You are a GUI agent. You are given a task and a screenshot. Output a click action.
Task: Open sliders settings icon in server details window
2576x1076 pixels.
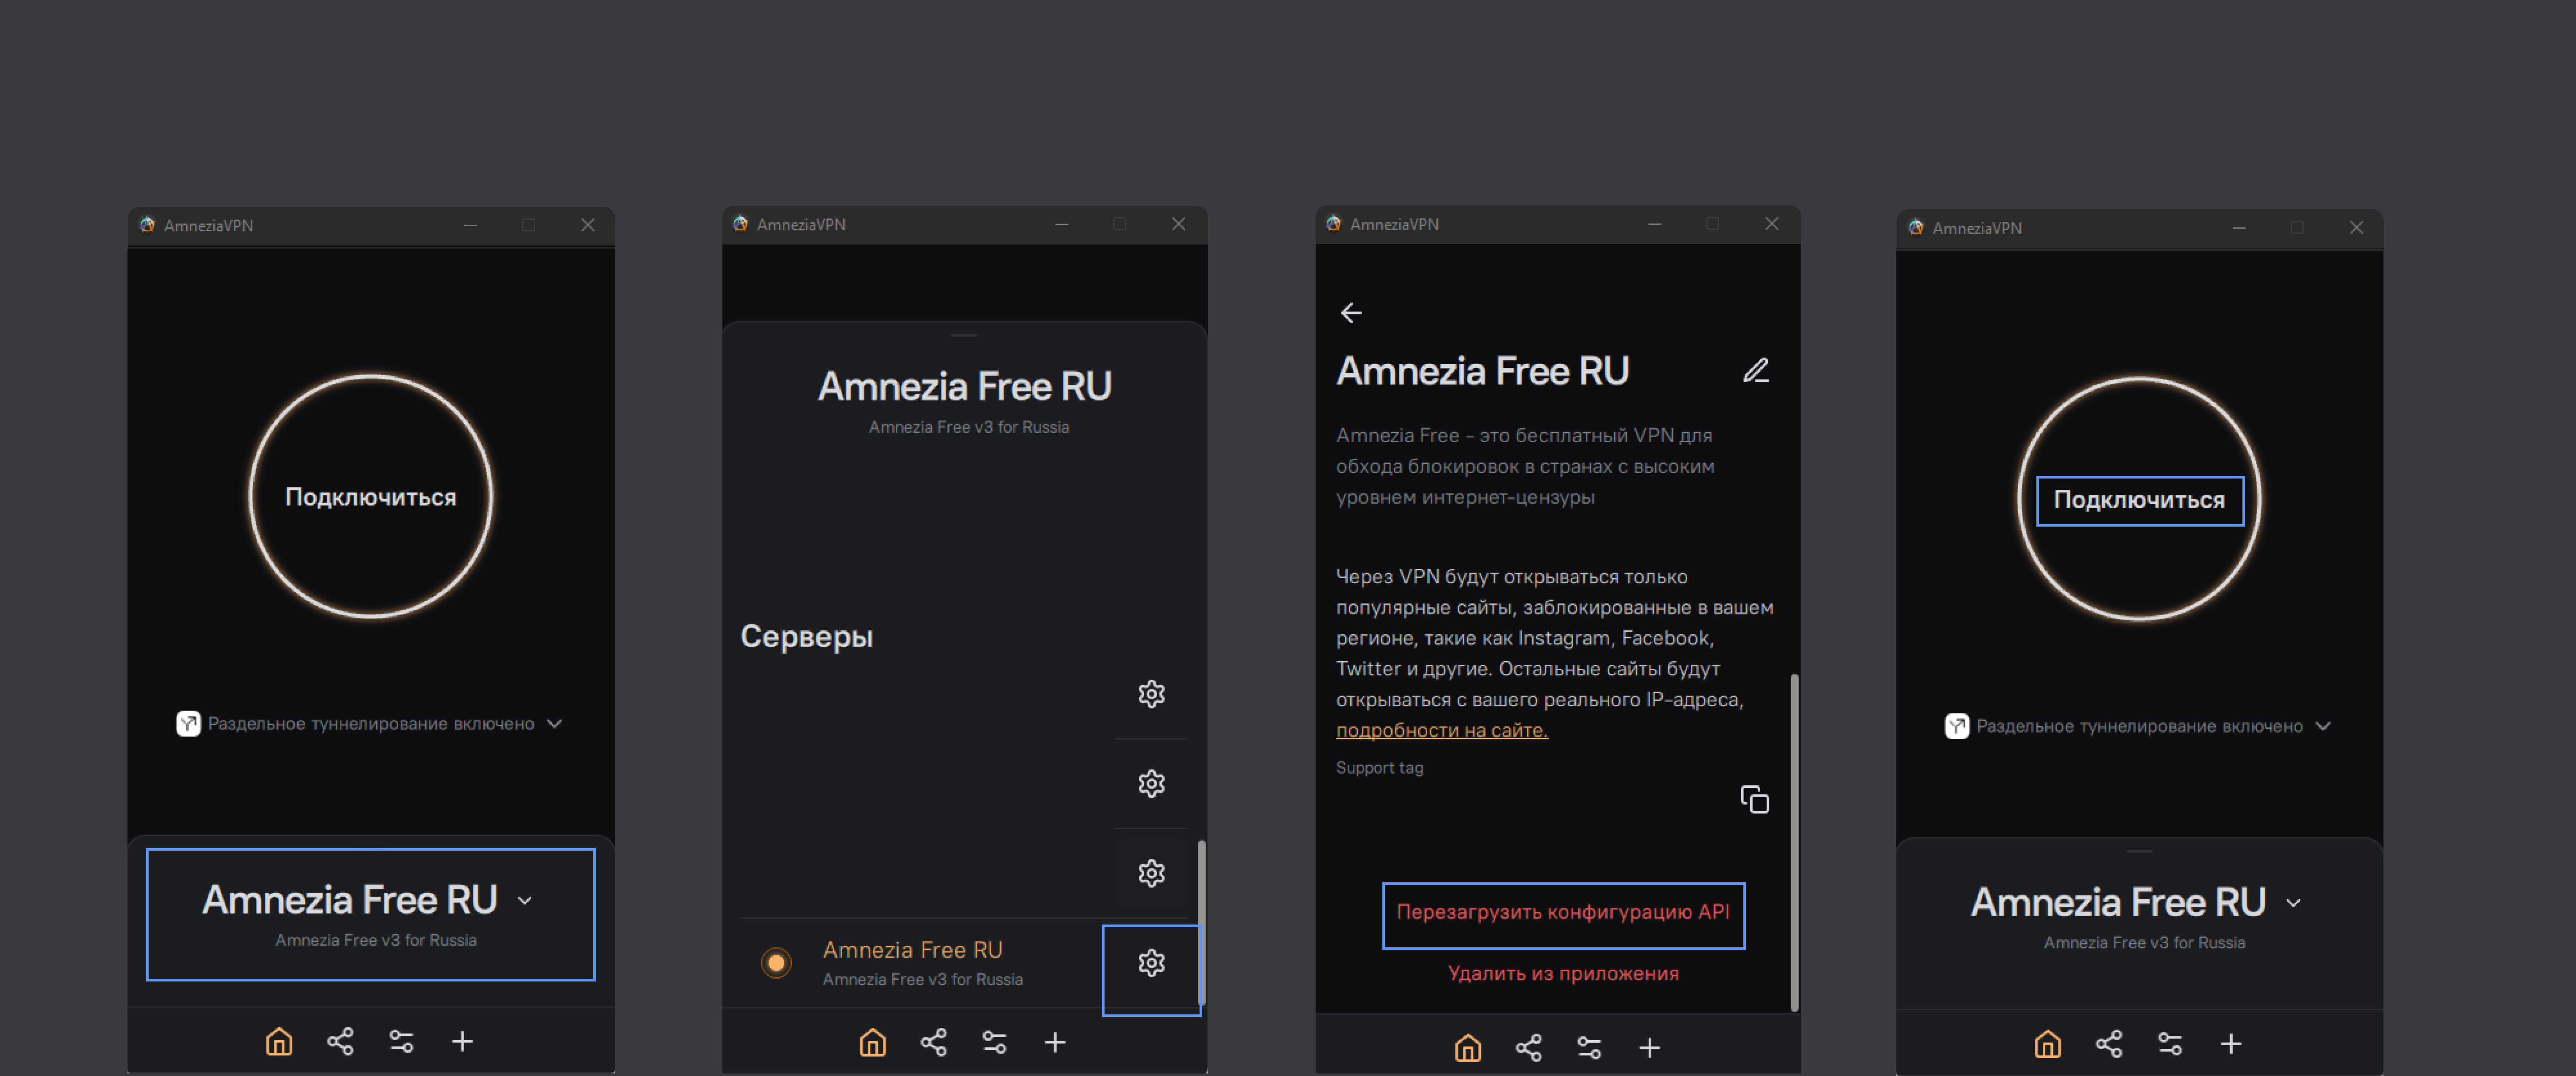1590,1048
